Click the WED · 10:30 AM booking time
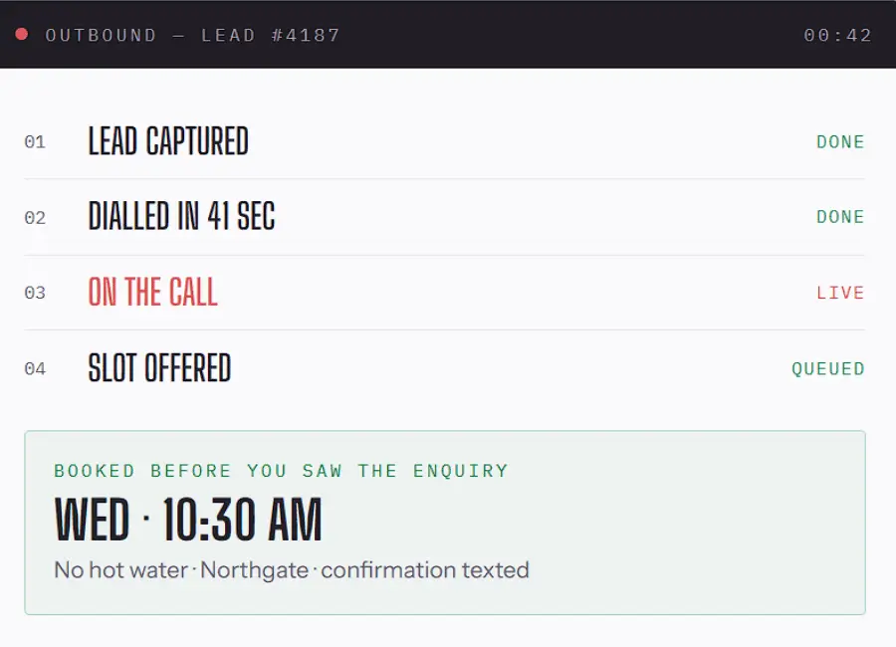The width and height of the screenshot is (896, 647). point(188,519)
